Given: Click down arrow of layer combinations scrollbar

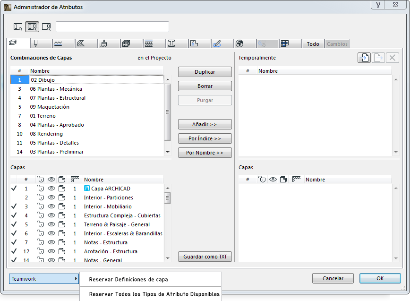Looking at the screenshot, I should pyautogui.click(x=168, y=152).
